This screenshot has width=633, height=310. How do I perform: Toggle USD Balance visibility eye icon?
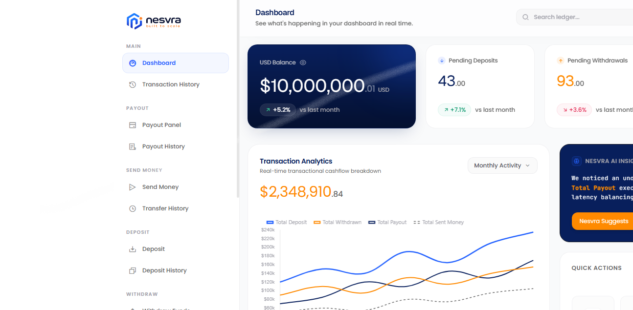(x=303, y=62)
